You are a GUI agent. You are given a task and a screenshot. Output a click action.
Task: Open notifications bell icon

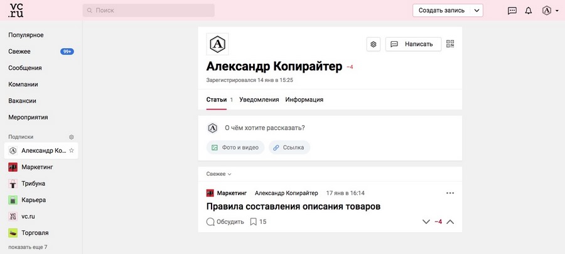pos(528,11)
